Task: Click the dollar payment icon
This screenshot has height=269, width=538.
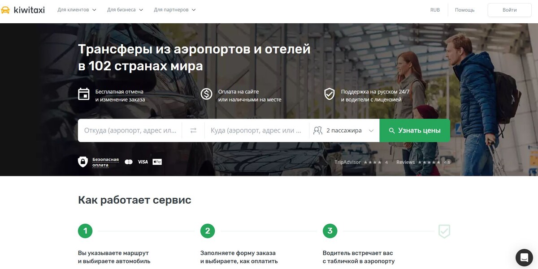Action: pos(206,94)
